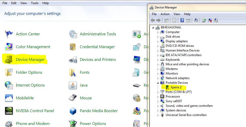246x127 pixels.
Task: Click the NVIDIA Control Panel icon
Action: (x=9, y=111)
